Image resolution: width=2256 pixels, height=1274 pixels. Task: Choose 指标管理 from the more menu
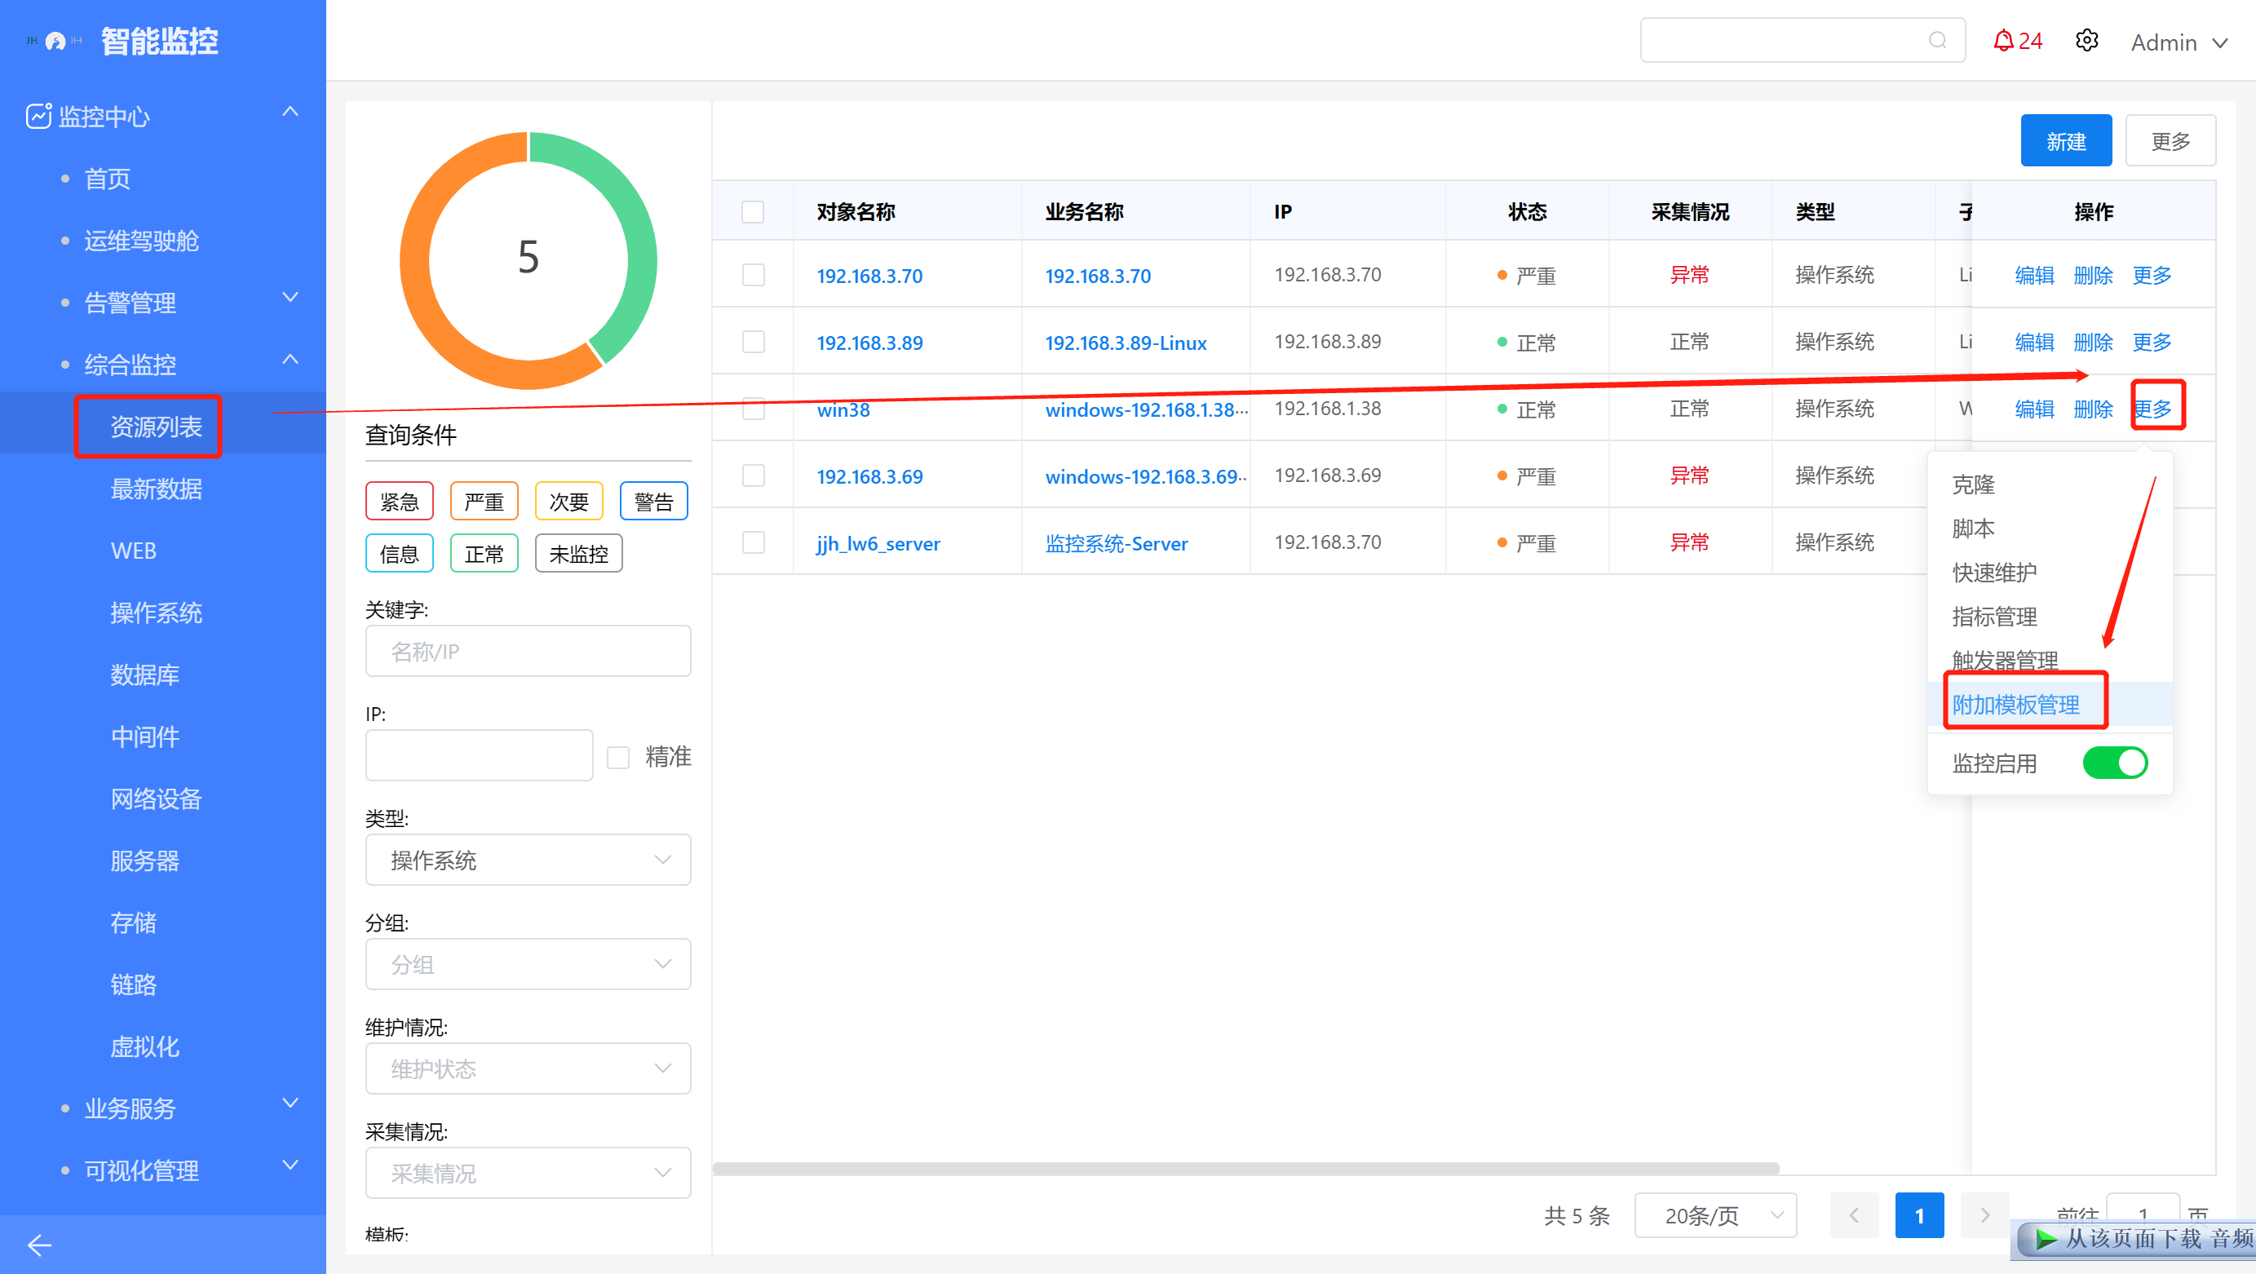[x=1994, y=616]
